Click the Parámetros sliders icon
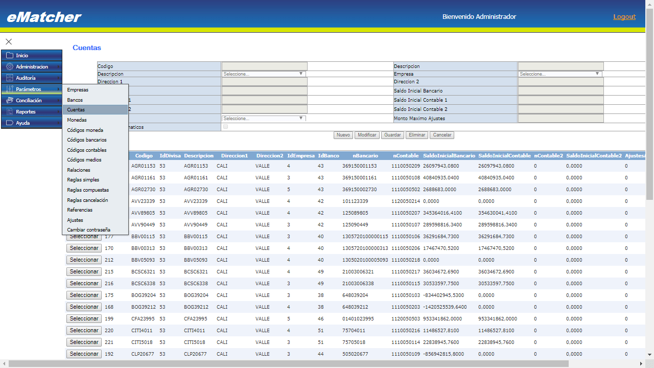The height and width of the screenshot is (368, 654). click(x=9, y=89)
